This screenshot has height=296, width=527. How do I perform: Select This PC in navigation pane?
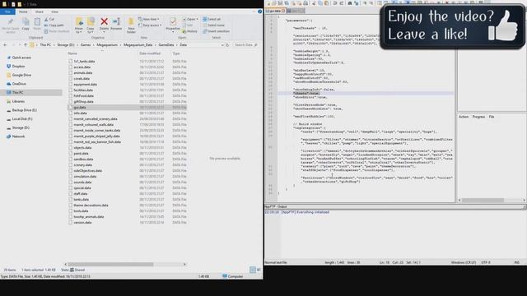(x=18, y=92)
